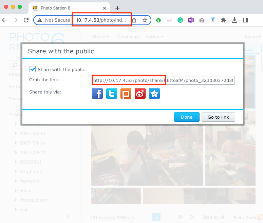263x223 pixels.
Task: Select the Photo Station 6 tab
Action: coord(69,8)
